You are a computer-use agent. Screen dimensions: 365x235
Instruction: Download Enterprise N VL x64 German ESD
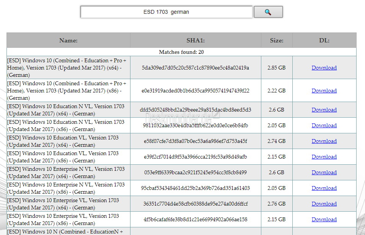pyautogui.click(x=324, y=172)
